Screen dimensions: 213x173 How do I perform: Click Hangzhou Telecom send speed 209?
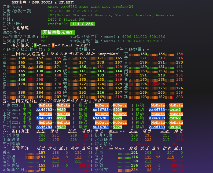pyautogui.click(x=134, y=135)
